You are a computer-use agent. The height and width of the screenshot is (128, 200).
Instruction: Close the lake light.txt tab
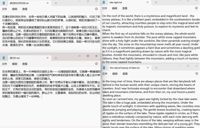(147, 2)
